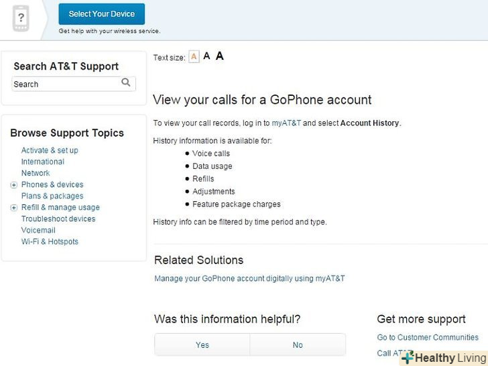488x366 pixels.
Task: Click the device question mark icon
Action: tap(21, 18)
